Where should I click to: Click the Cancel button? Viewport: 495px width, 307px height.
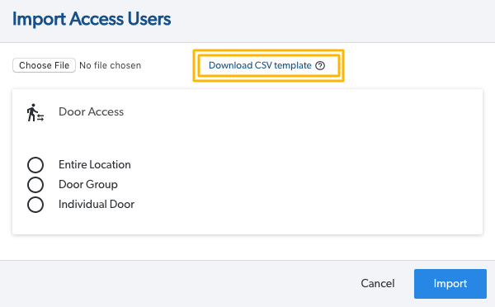pyautogui.click(x=378, y=283)
